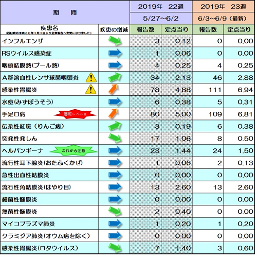The width and height of the screenshot is (257, 257).
Task: Select the 水痘(みずぼうそう) row label
Action: (27, 102)
